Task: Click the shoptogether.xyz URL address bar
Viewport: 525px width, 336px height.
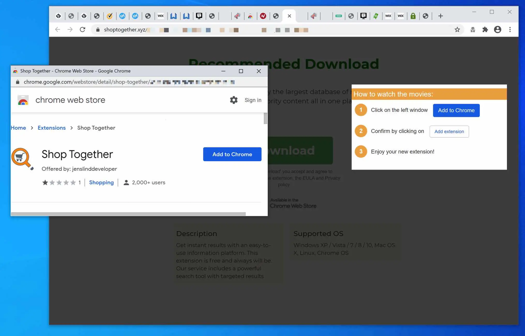Action: 127,30
